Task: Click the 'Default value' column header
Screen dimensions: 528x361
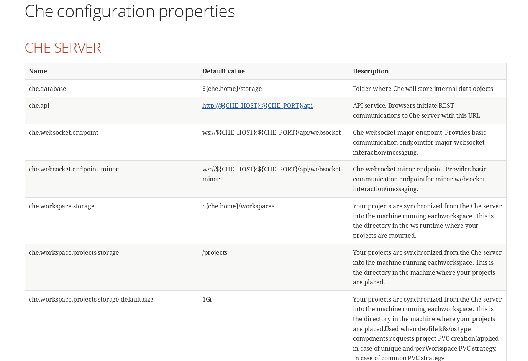Action: coord(274,71)
